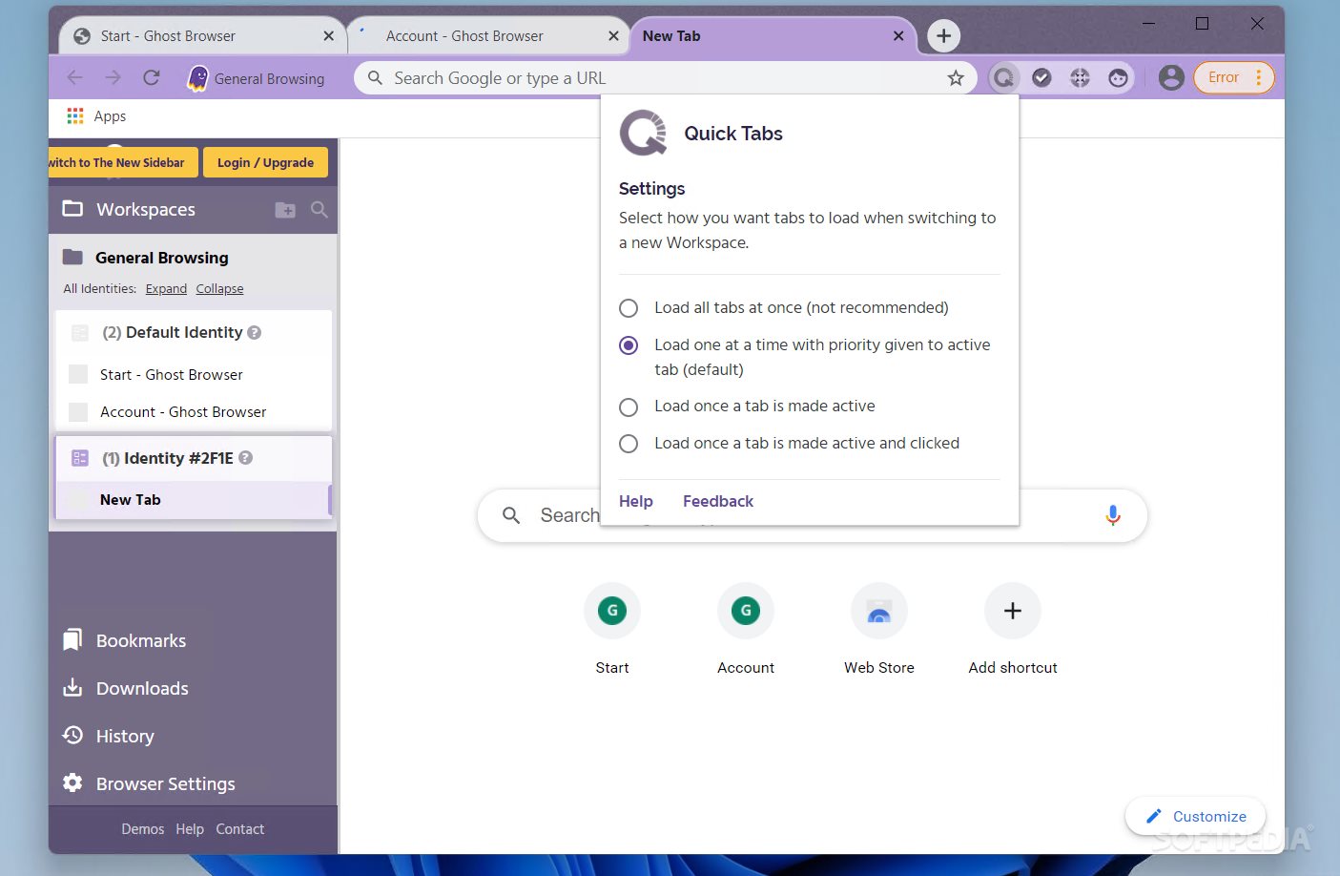Close the Account - Ghost Browser tab
The image size is (1340, 876).
pyautogui.click(x=613, y=36)
